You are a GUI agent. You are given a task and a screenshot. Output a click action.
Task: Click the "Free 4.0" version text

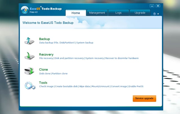[33, 12]
